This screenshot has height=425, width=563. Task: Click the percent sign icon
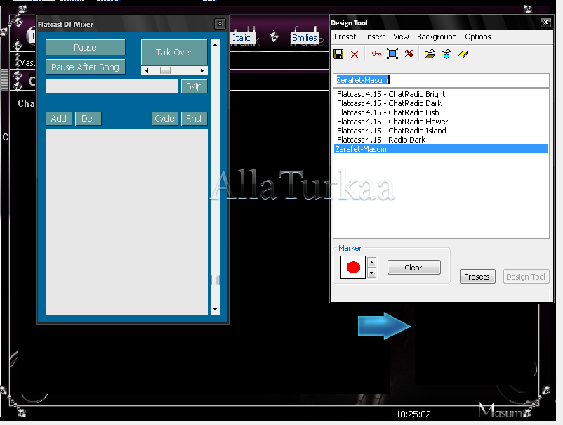pos(409,54)
